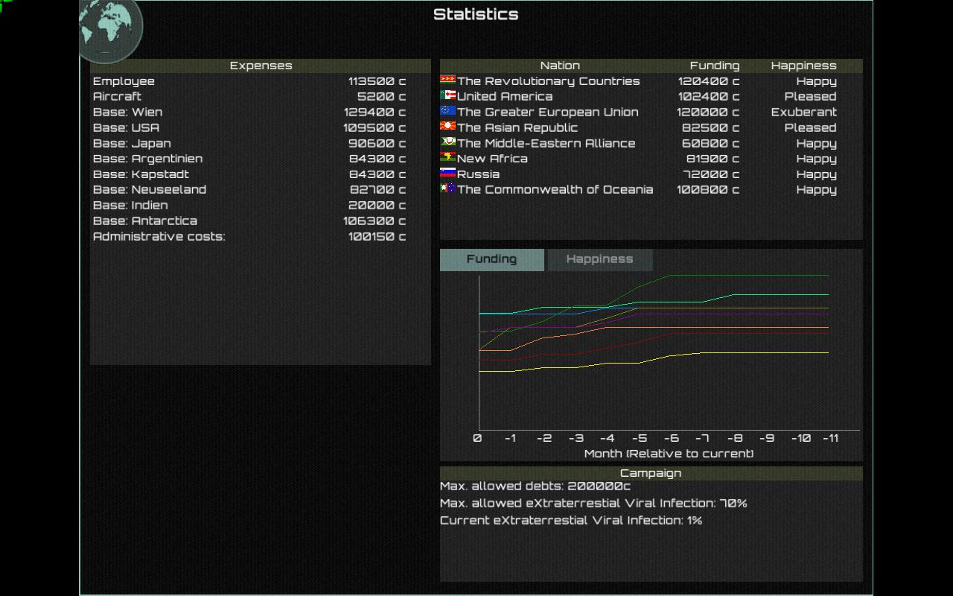Select the United America nation name
The height and width of the screenshot is (596, 953).
pyautogui.click(x=505, y=96)
